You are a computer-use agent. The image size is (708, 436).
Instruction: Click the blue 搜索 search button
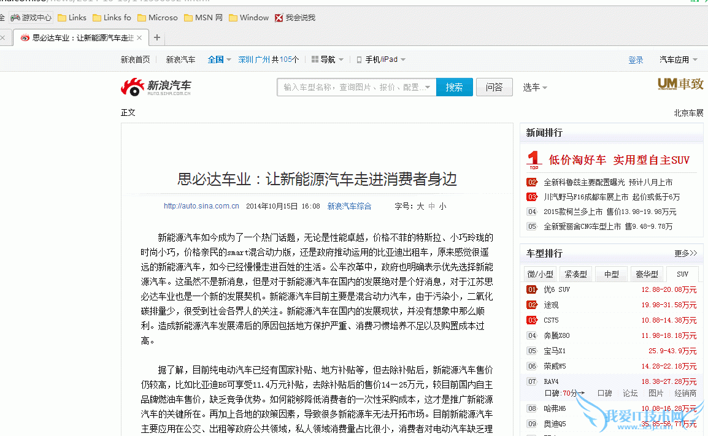454,87
